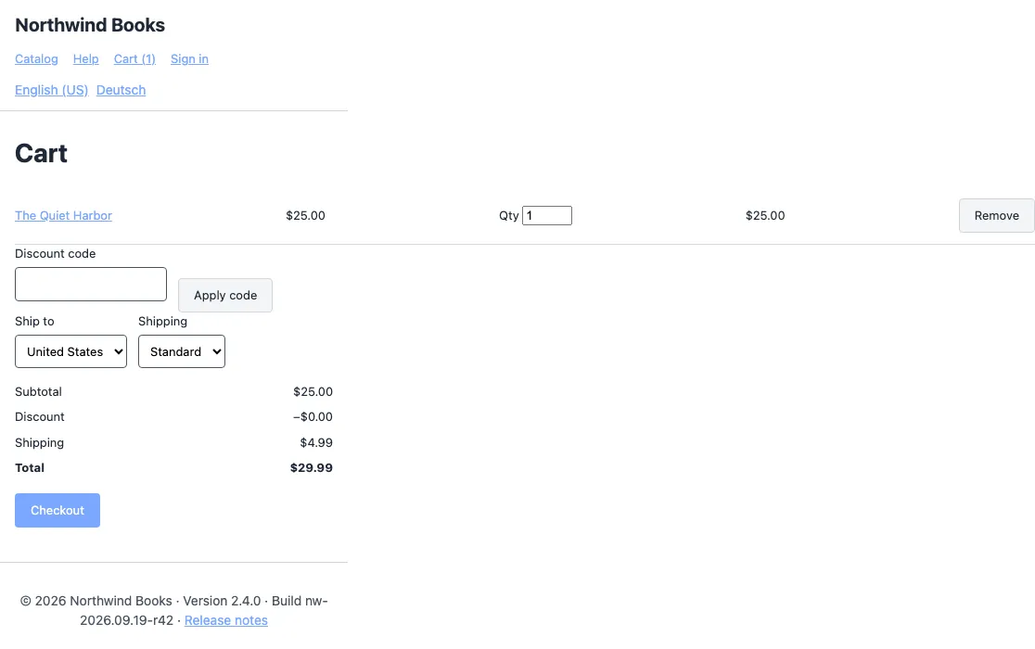Click the Shipping cost $4.99
The image size is (1035, 649).
coord(316,442)
